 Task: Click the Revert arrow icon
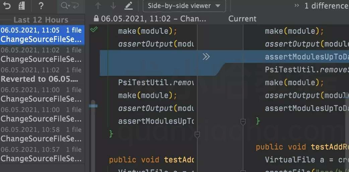[7, 6]
